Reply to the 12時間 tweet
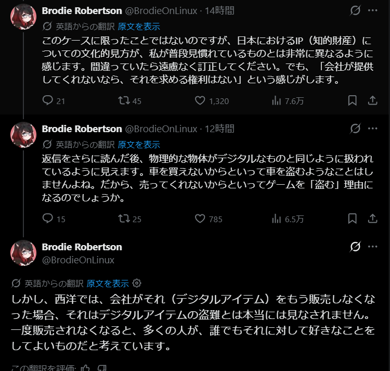Image resolution: width=390 pixels, height=371 pixels. click(48, 219)
